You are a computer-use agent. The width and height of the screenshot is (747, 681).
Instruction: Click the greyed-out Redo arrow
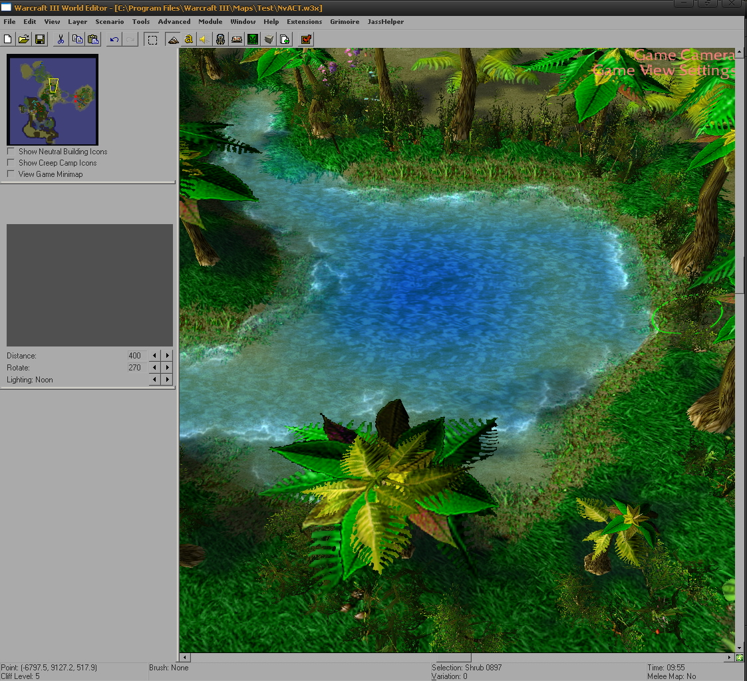(130, 39)
